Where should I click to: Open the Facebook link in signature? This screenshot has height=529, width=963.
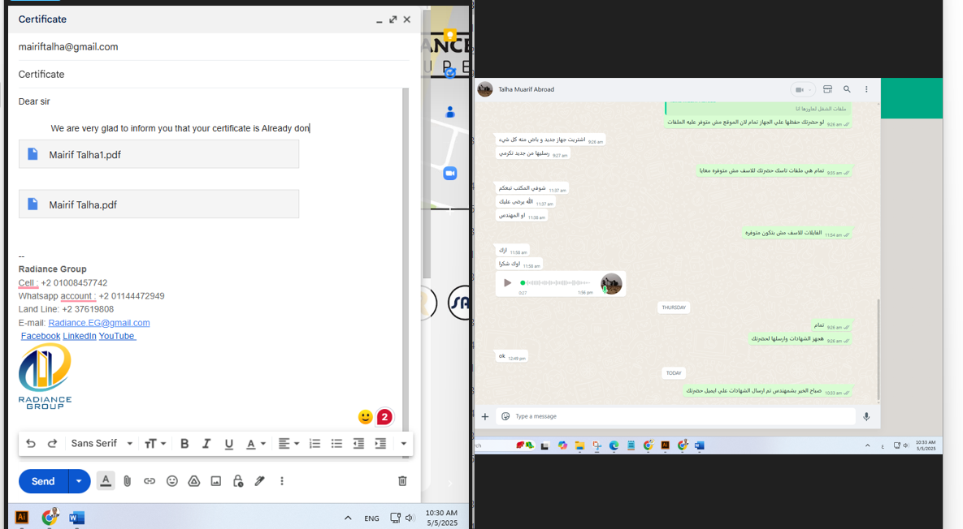tap(41, 336)
